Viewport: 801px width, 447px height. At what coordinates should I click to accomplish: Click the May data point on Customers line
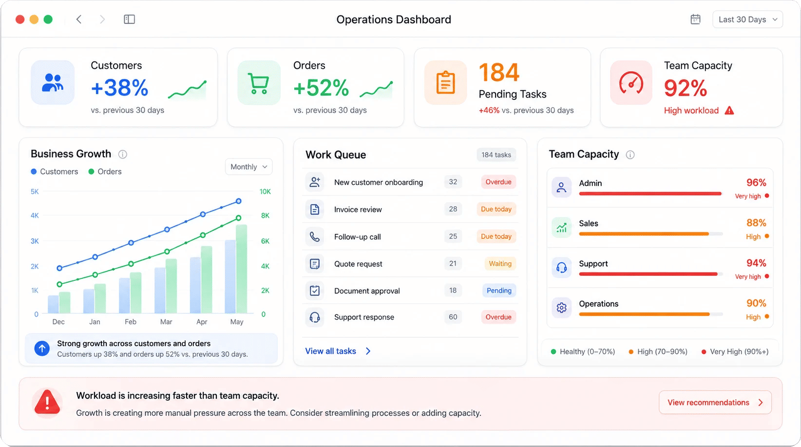click(239, 201)
